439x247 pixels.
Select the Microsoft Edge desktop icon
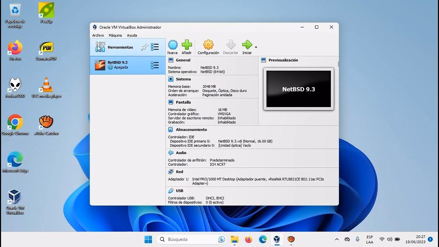[15, 162]
